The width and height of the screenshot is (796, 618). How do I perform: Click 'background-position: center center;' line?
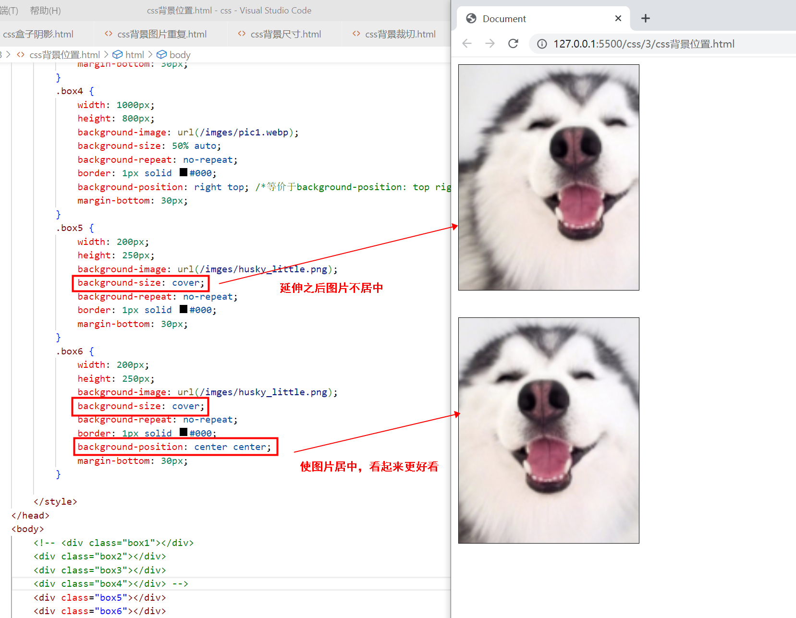tap(174, 447)
